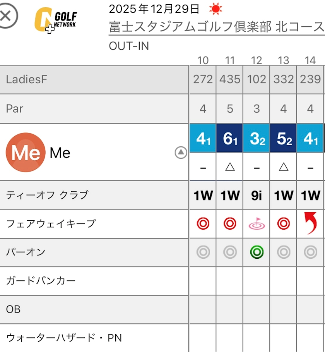Select hole 12 pink flag green icon
Viewport: 325px width, 352px height.
pos(257,224)
